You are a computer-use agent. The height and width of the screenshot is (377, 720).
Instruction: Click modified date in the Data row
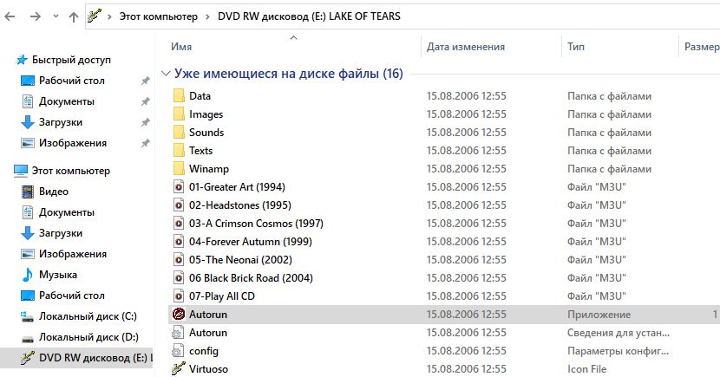pyautogui.click(x=467, y=96)
